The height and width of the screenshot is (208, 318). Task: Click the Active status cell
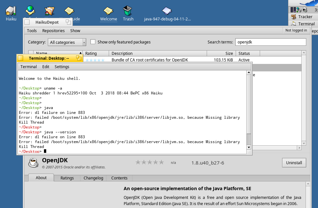coord(244,60)
